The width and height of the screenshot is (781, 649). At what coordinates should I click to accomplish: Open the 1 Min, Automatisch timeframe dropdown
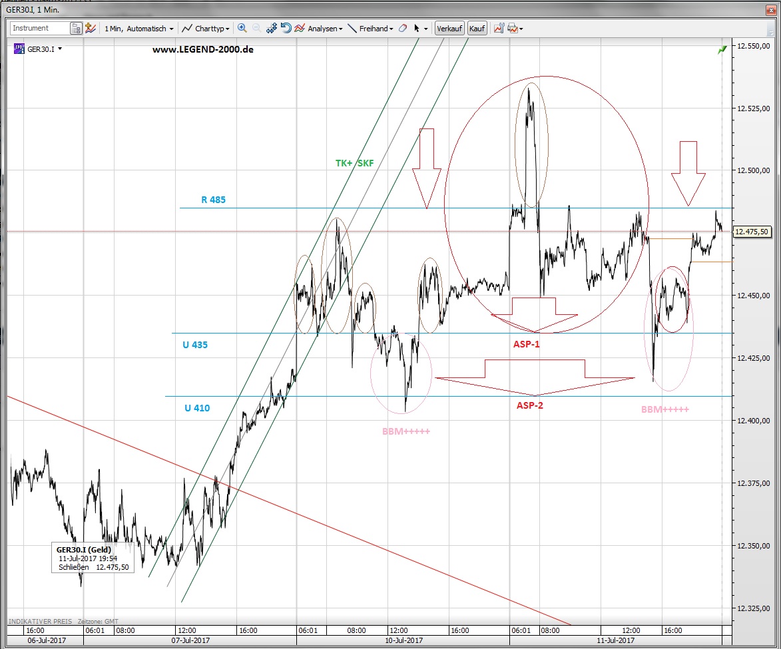139,29
